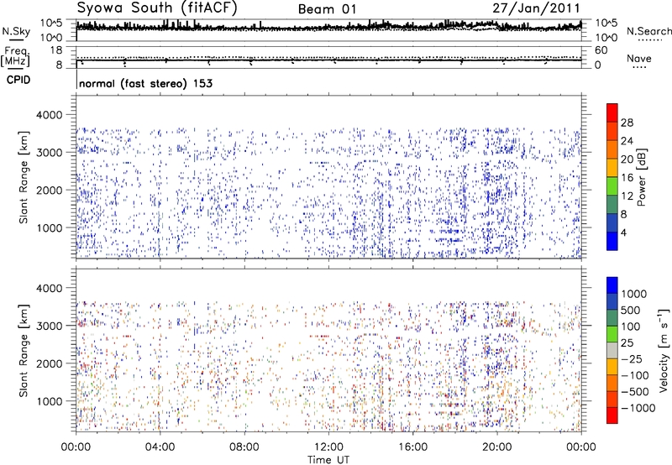Screen dimensions: 672x465
Task: Select the 'Beam 01' heading text
Action: click(327, 9)
